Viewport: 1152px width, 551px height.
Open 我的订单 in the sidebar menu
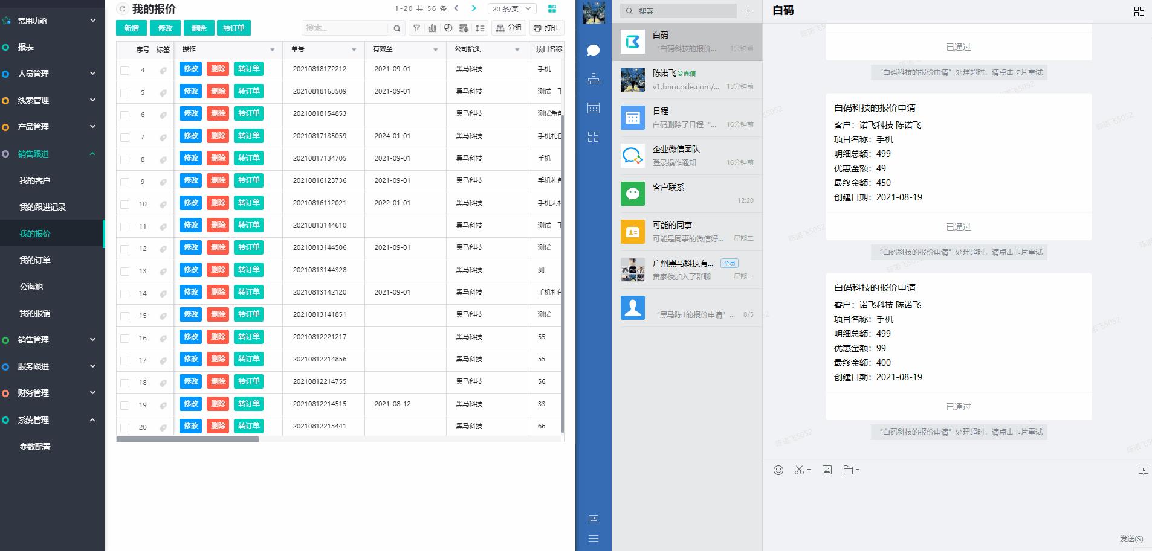pos(35,260)
